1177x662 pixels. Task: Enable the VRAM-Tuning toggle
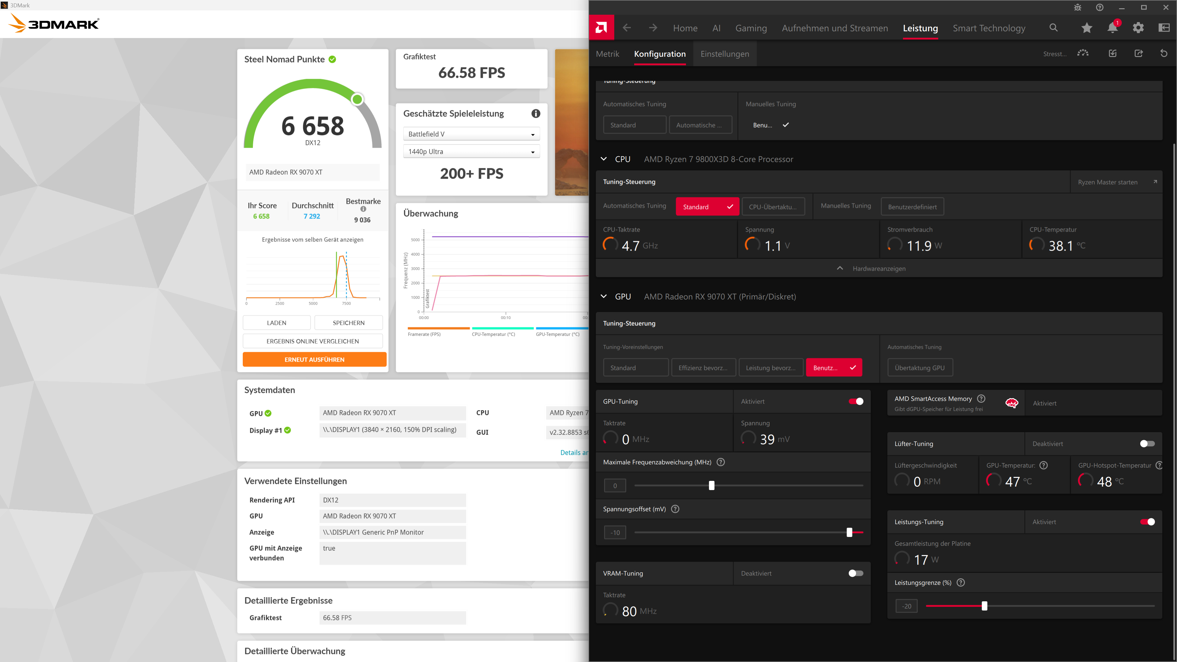855,573
